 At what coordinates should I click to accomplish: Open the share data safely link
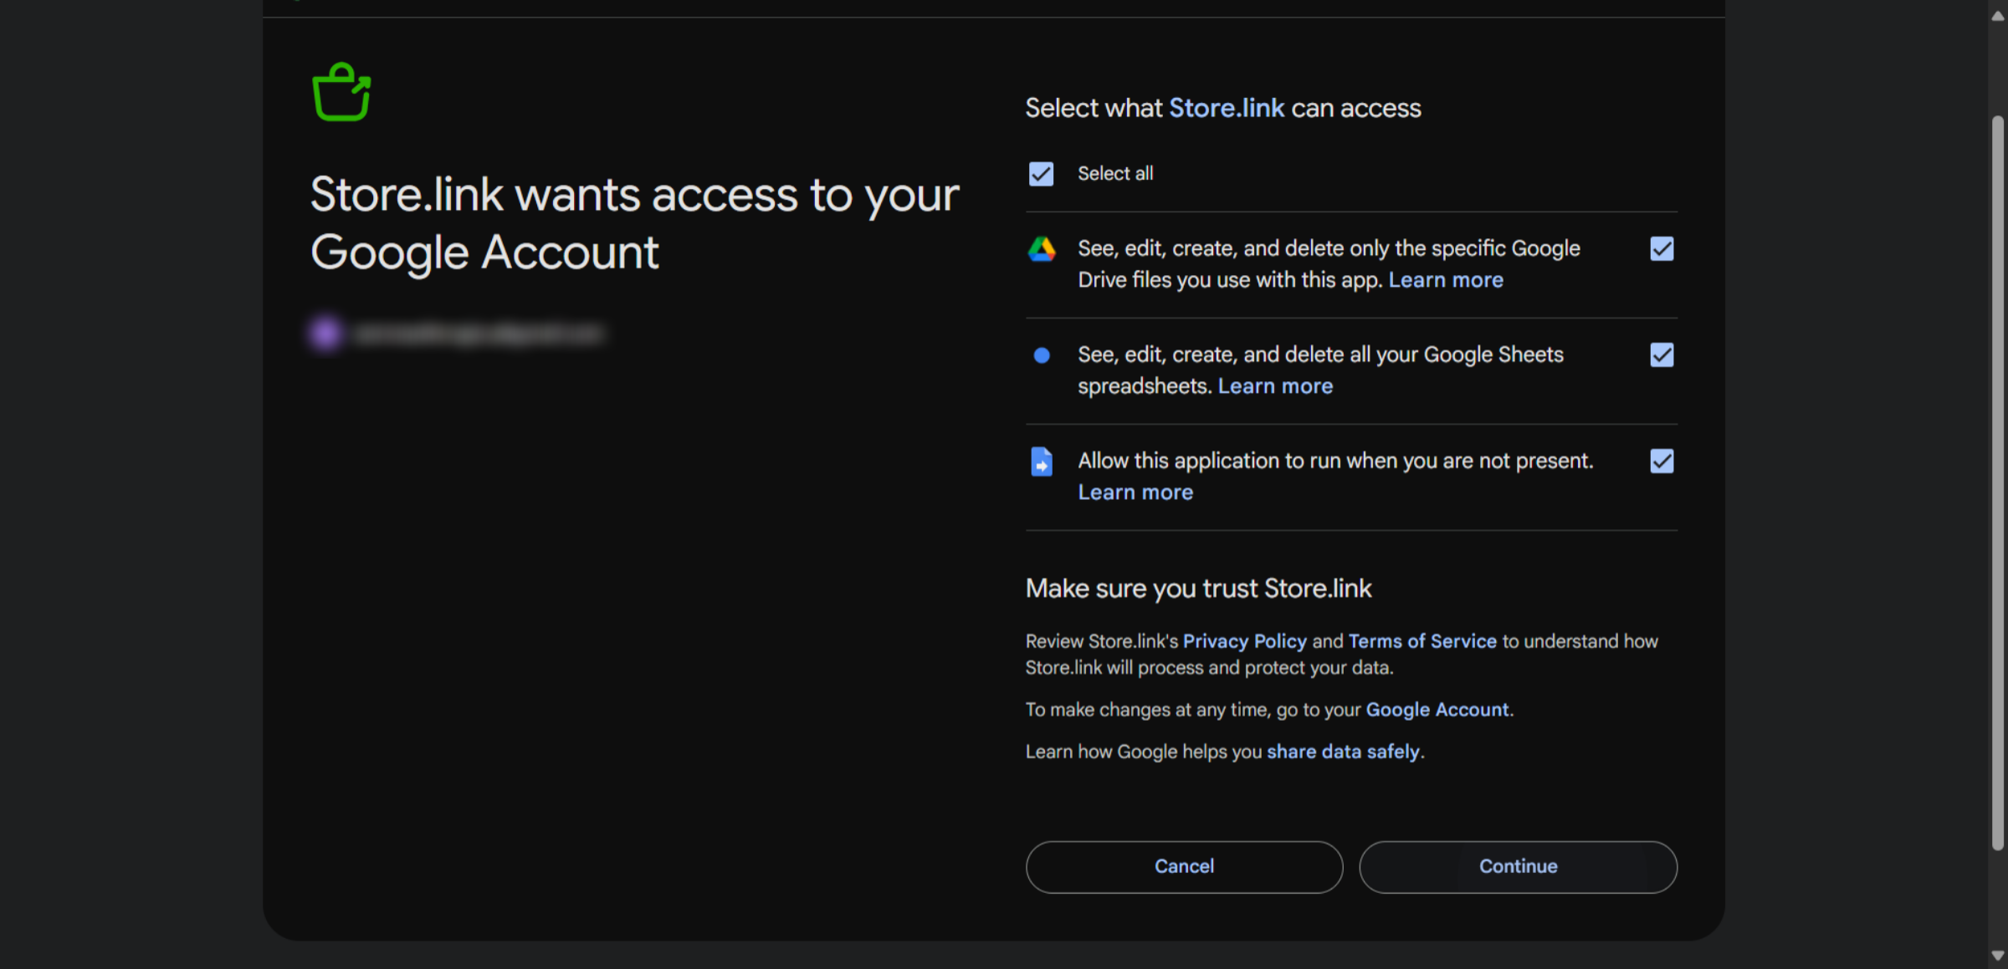(x=1342, y=751)
